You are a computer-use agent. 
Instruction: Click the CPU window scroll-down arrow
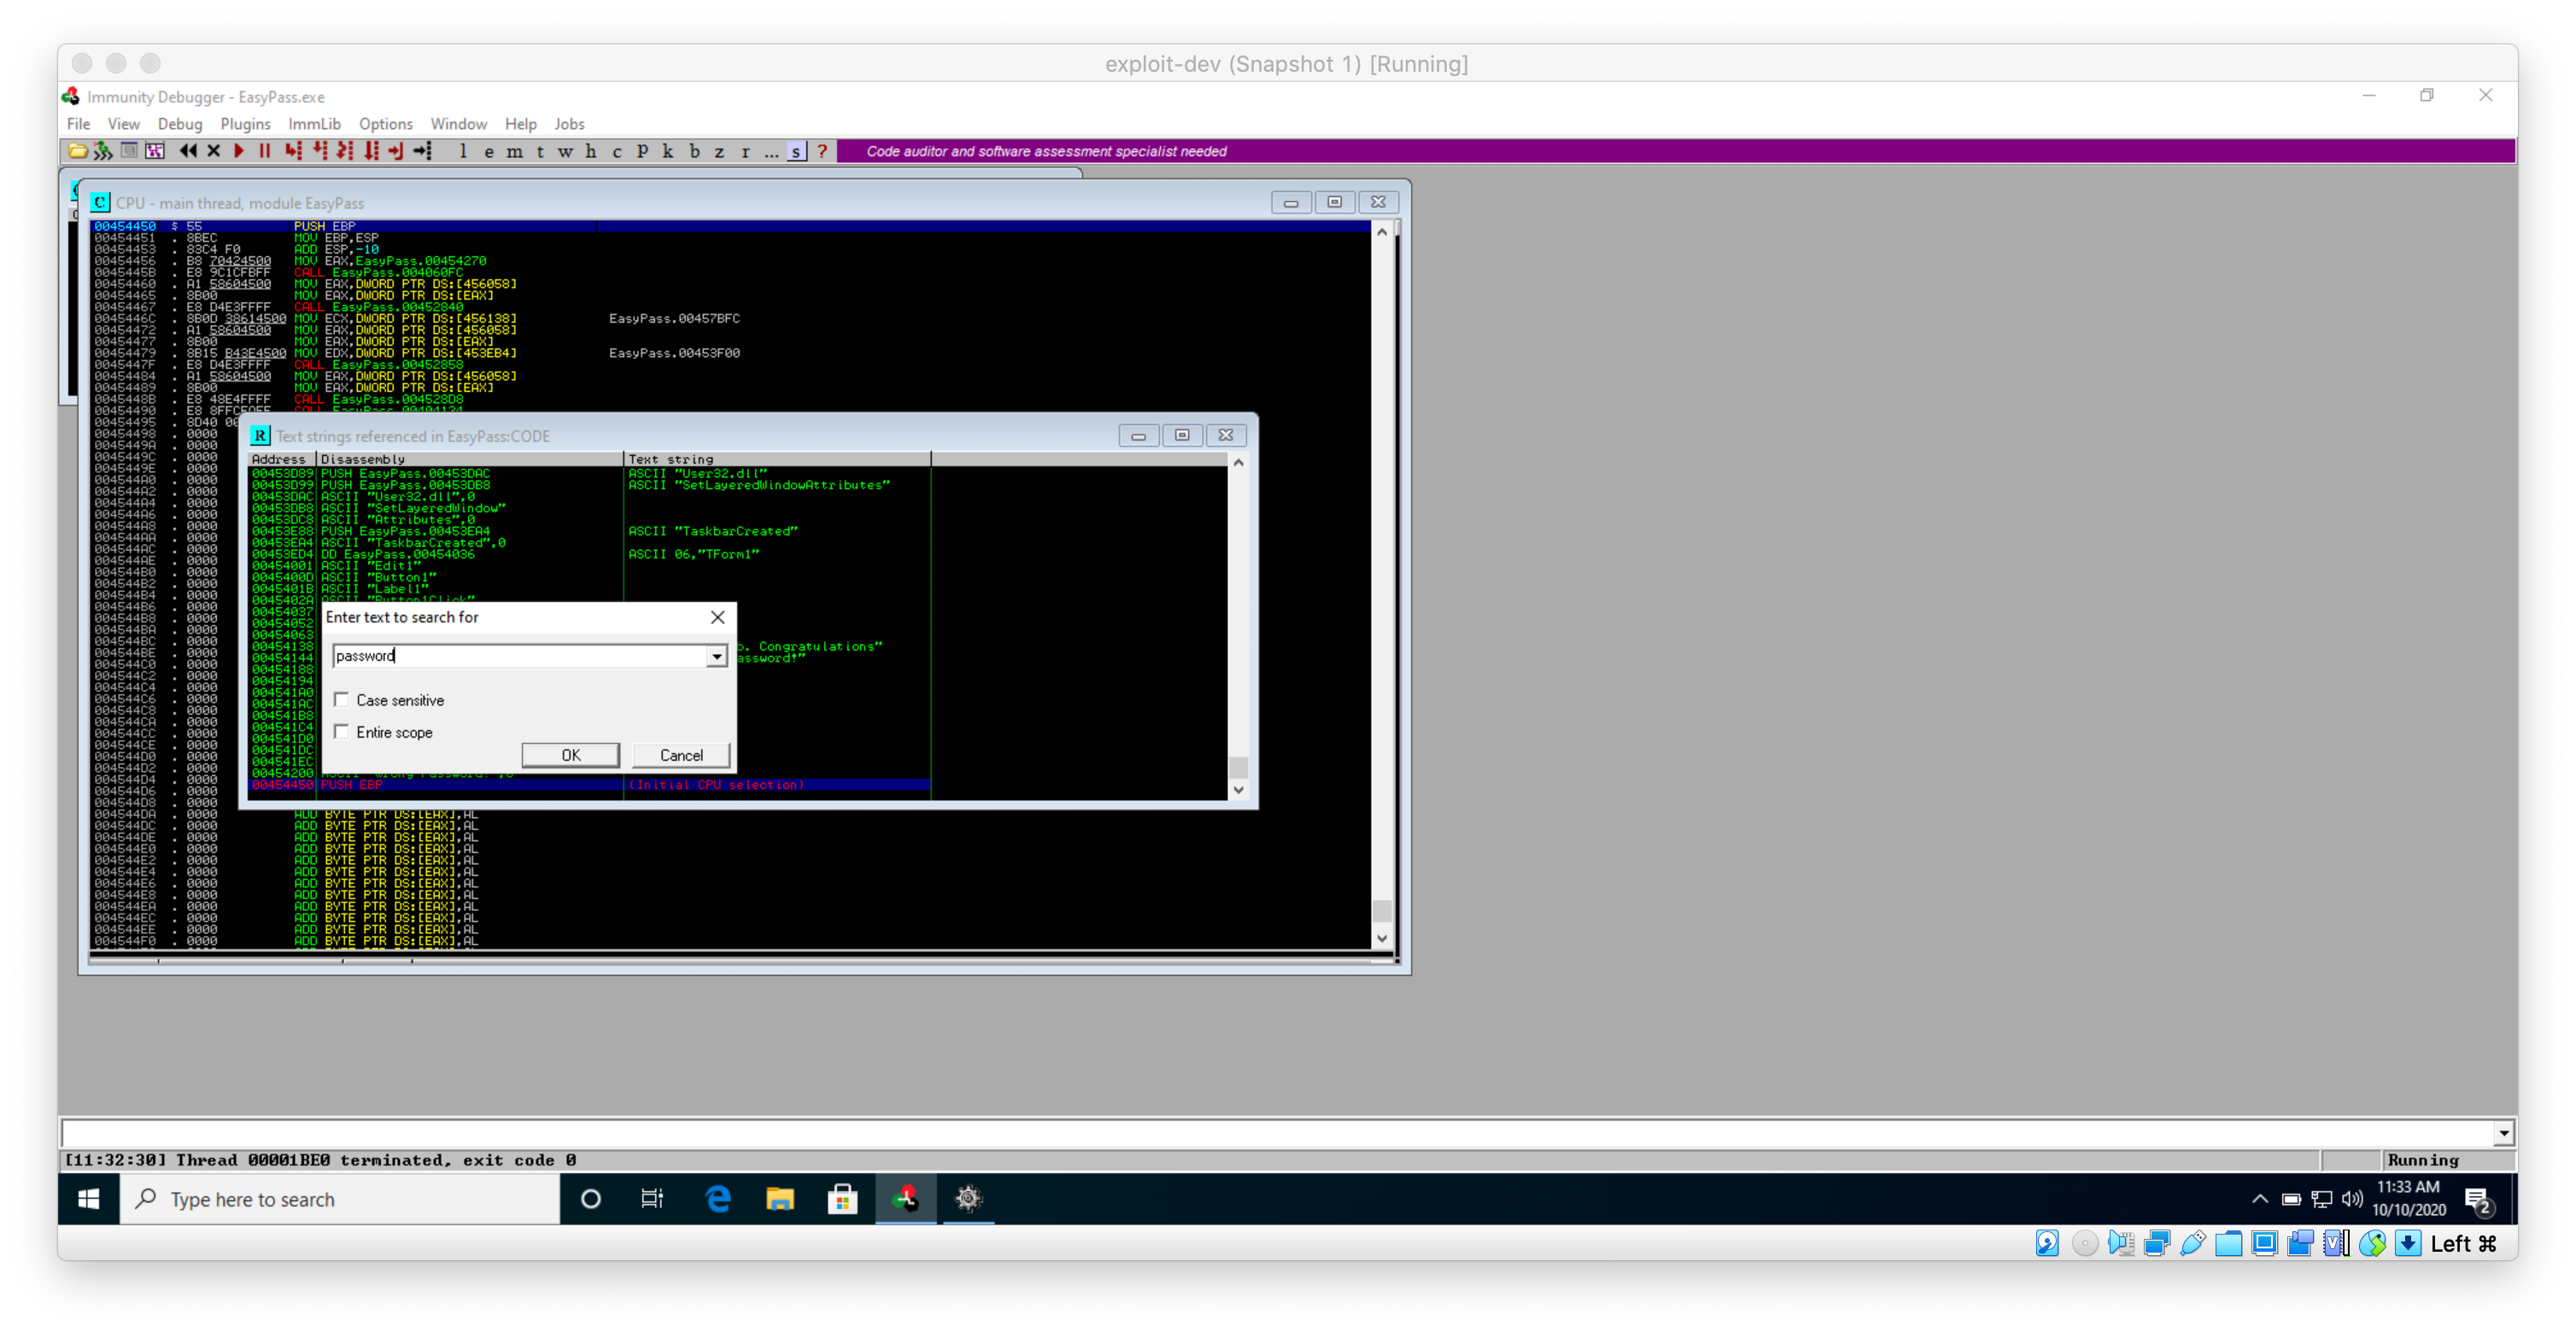tap(1382, 938)
